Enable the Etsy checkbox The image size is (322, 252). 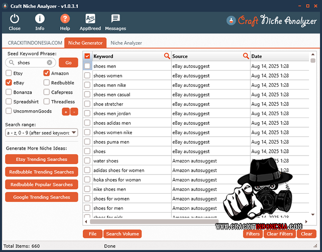9,73
